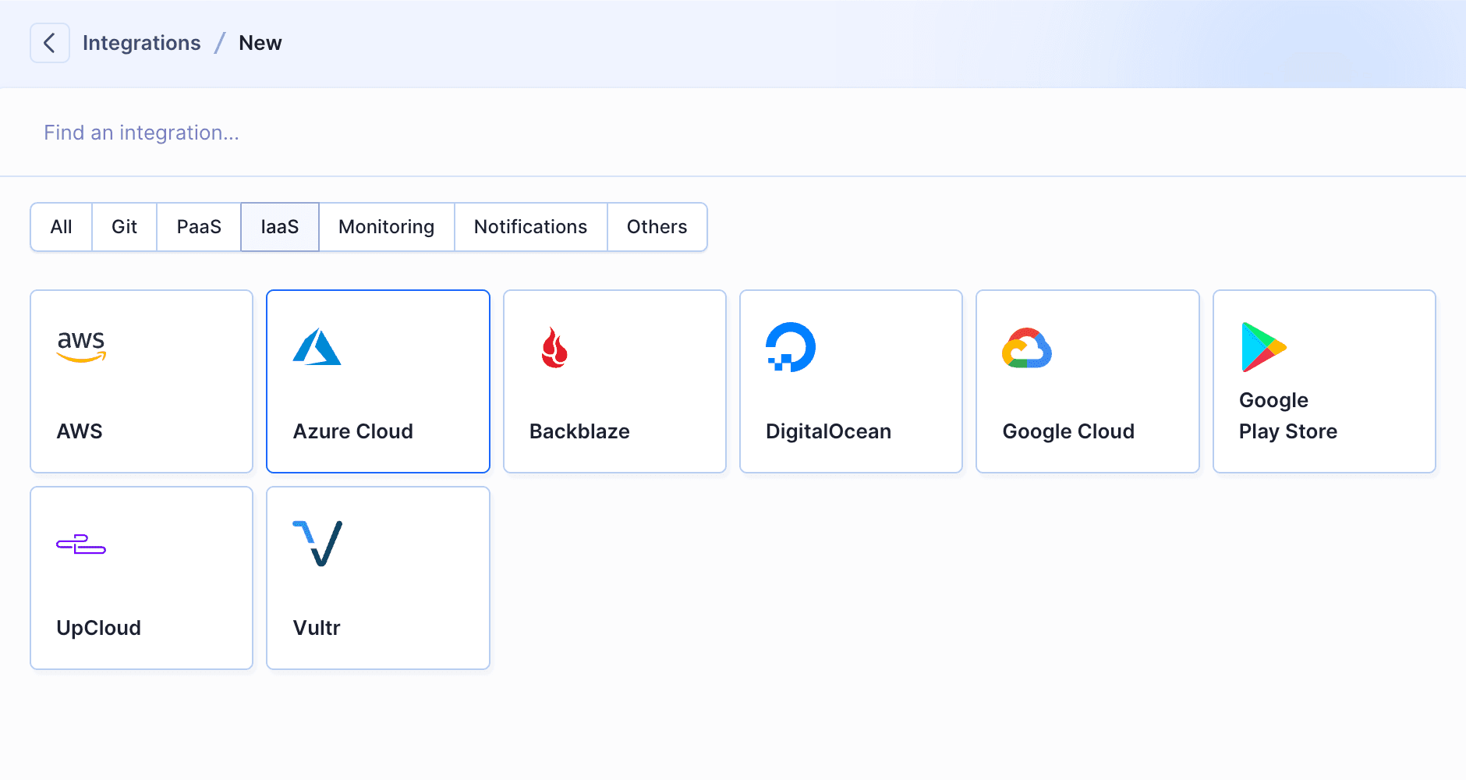Switch to Notifications tab

530,227
